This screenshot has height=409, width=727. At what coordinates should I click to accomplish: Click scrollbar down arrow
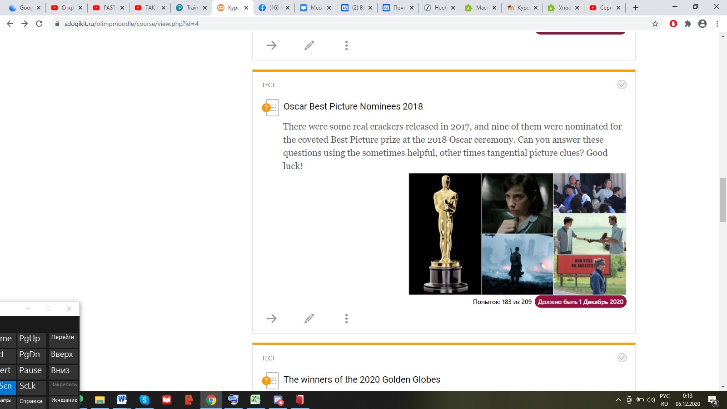pyautogui.click(x=723, y=387)
